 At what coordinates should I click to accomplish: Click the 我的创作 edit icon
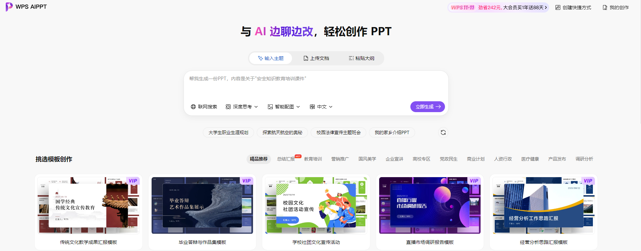(x=605, y=7)
